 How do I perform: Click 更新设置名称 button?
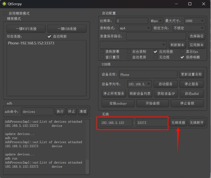191,74
